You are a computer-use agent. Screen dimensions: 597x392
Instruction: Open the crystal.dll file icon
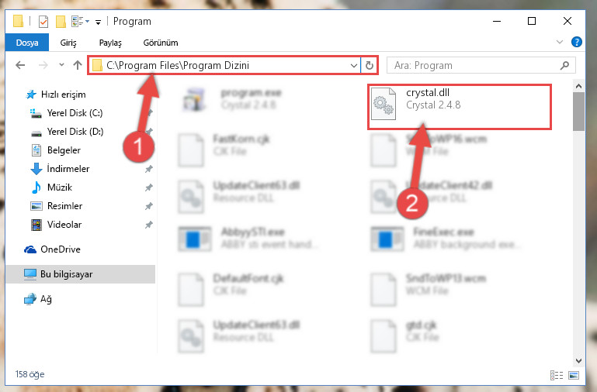pyautogui.click(x=384, y=103)
